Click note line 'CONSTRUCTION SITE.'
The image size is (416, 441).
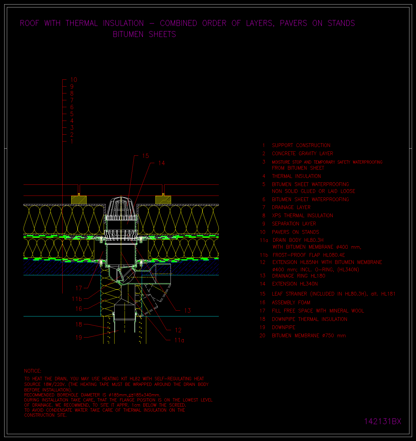(45, 415)
